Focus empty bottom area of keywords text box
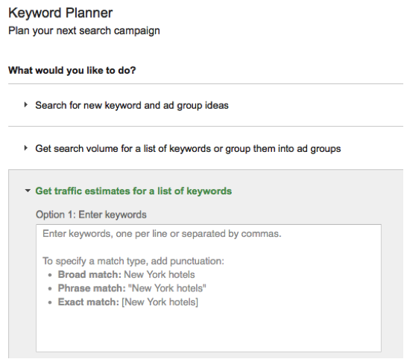The image size is (404, 359). (209, 331)
